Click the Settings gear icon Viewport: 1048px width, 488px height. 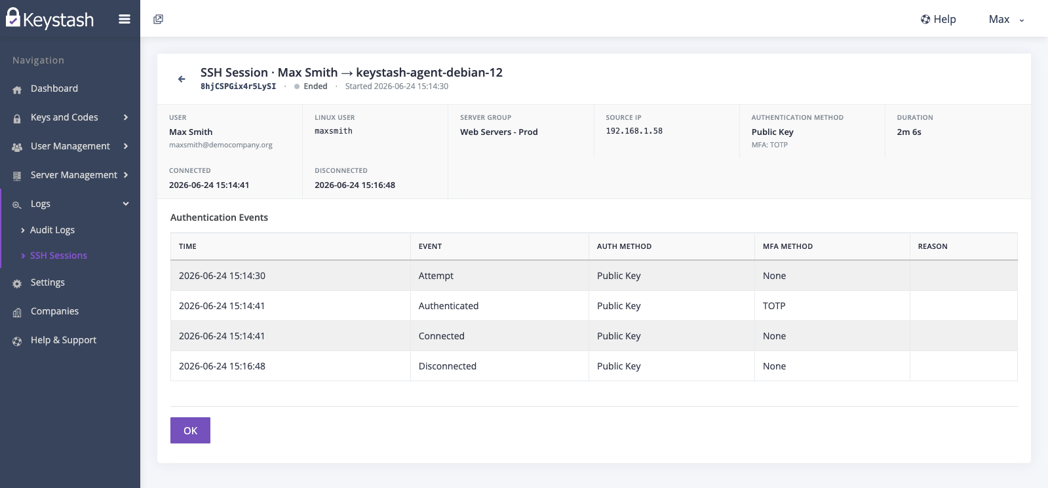(17, 284)
